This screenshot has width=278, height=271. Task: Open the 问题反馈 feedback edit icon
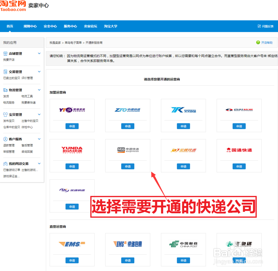259,26
